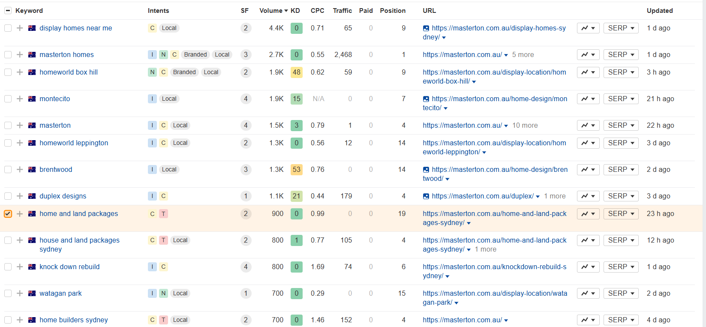This screenshot has height=327, width=706.
Task: Click the plus icon next to 'duplex designs'
Action: (20, 196)
